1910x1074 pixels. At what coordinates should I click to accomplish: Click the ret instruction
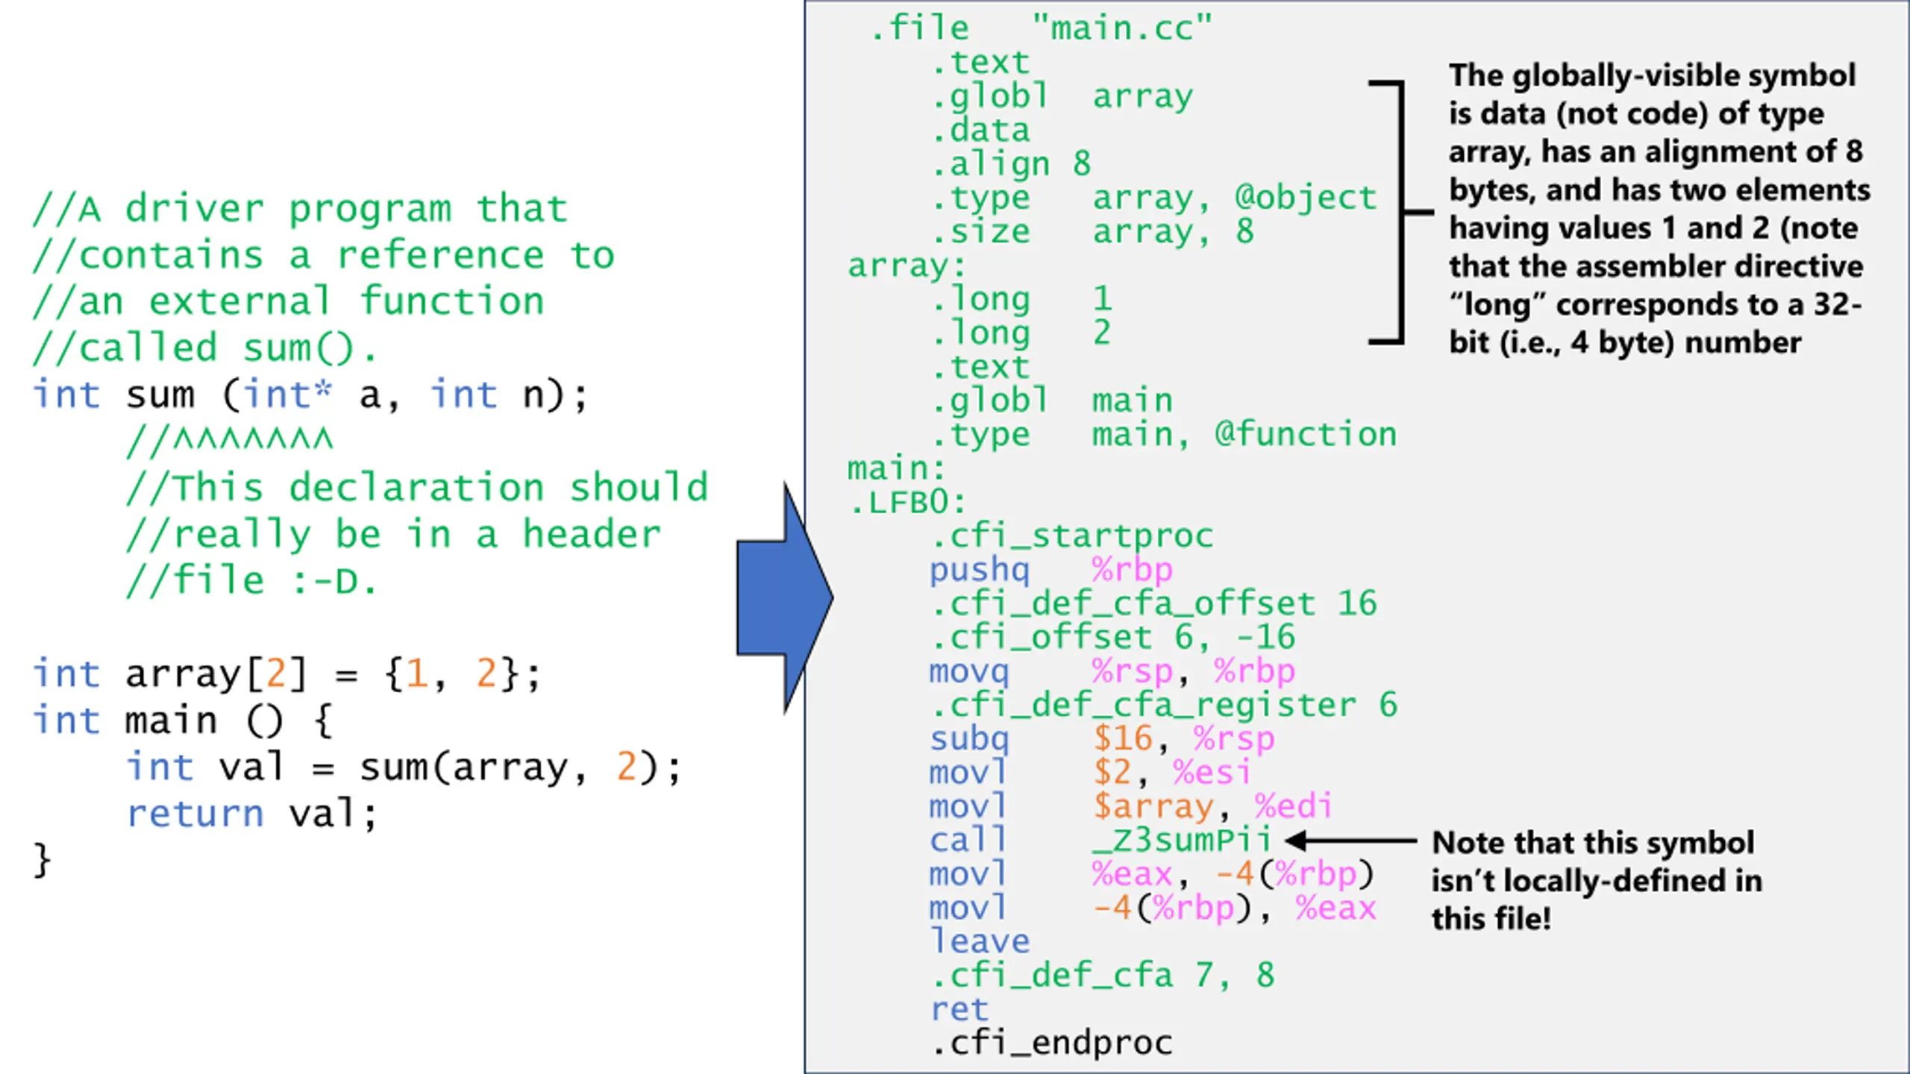[959, 1010]
